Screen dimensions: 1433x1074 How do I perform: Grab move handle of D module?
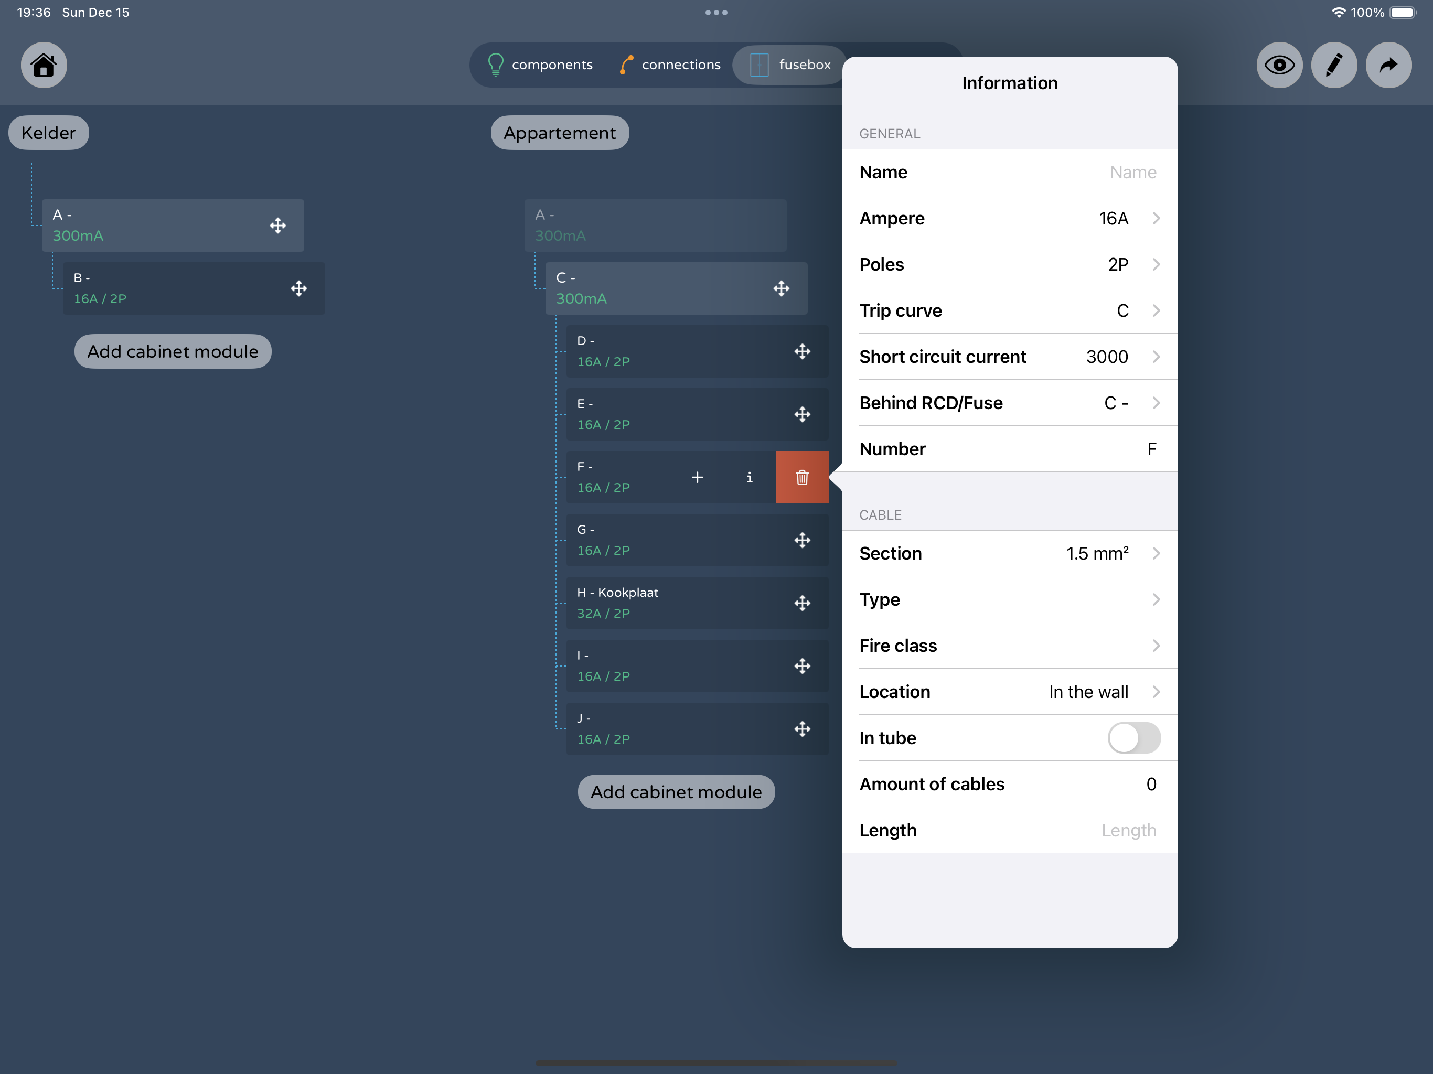tap(802, 351)
